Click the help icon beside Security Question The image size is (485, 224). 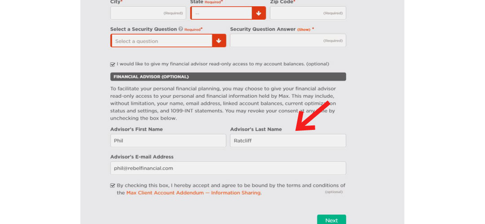[181, 29]
